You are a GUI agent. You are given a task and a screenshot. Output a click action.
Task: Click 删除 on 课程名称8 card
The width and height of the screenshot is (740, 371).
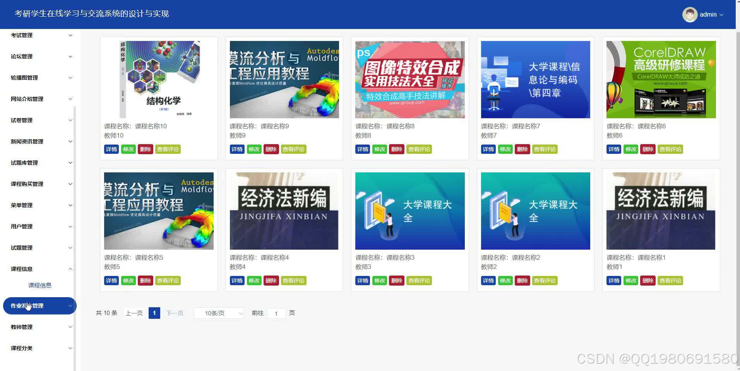pos(397,149)
